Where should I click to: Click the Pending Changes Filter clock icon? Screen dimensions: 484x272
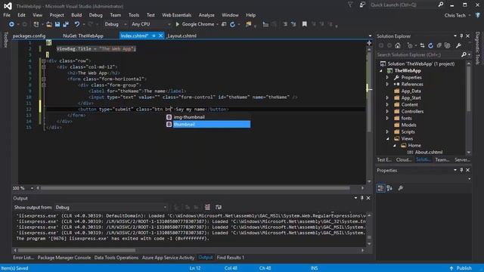pyautogui.click(x=410, y=45)
